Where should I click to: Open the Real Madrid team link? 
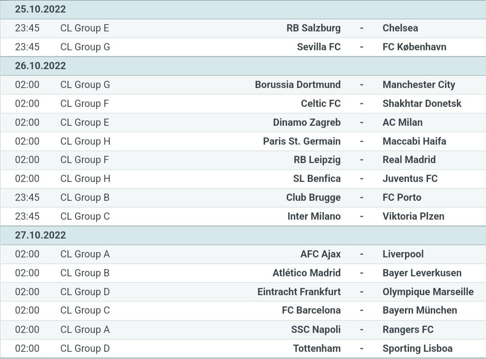(x=409, y=160)
